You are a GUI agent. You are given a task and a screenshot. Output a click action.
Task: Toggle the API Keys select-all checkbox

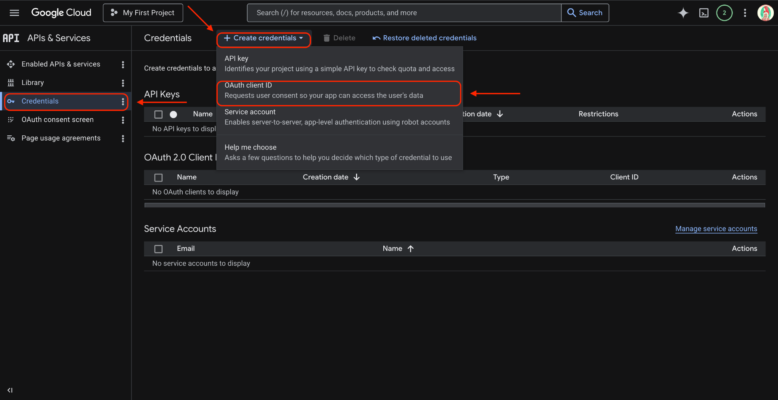pyautogui.click(x=158, y=114)
